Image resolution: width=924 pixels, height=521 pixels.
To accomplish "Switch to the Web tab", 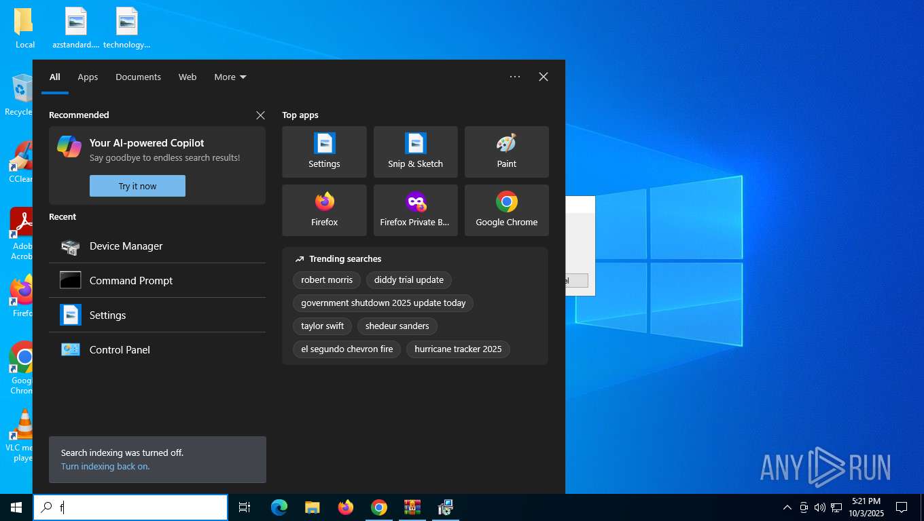I will pyautogui.click(x=188, y=77).
